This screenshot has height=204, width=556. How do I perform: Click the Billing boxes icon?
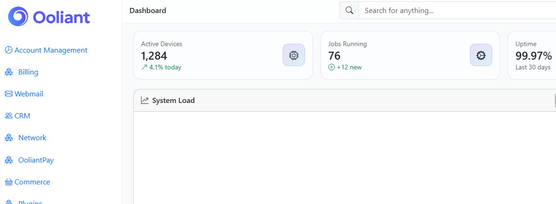[x=8, y=72]
